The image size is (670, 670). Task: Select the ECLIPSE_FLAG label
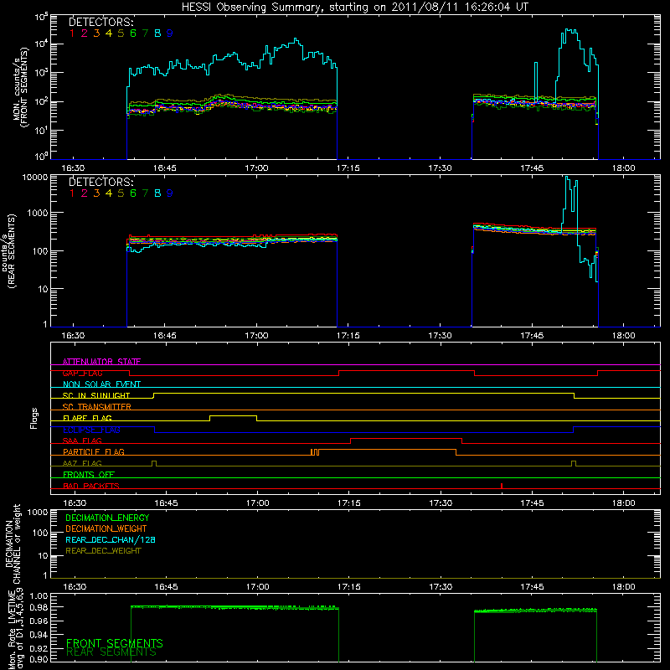coord(91,430)
